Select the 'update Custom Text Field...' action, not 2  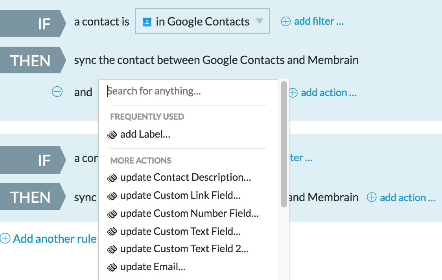click(x=180, y=231)
